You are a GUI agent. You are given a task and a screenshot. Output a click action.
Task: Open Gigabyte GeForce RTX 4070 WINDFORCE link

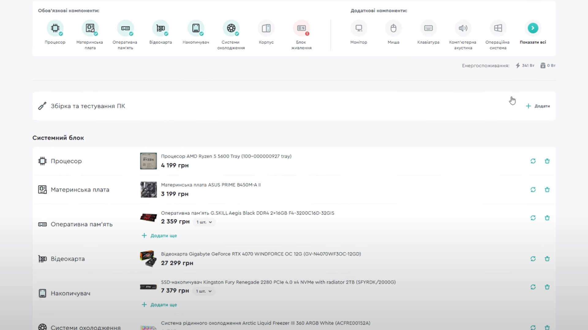coord(261,254)
